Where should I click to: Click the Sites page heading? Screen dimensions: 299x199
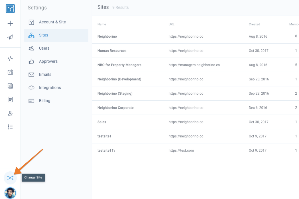click(103, 7)
